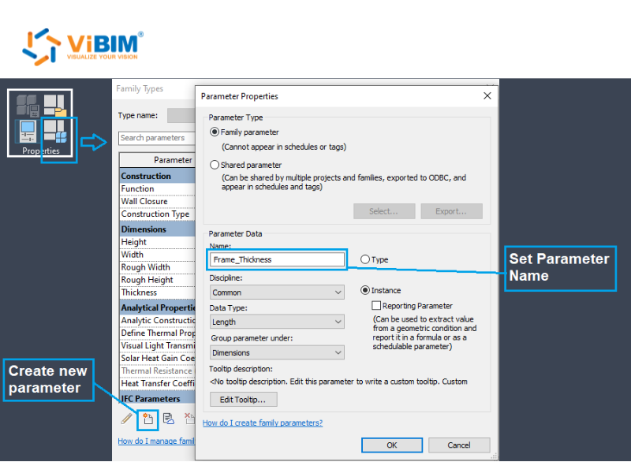Screen dimensions: 631x473
Task: Open the How do I manage family link
Action: [156, 441]
